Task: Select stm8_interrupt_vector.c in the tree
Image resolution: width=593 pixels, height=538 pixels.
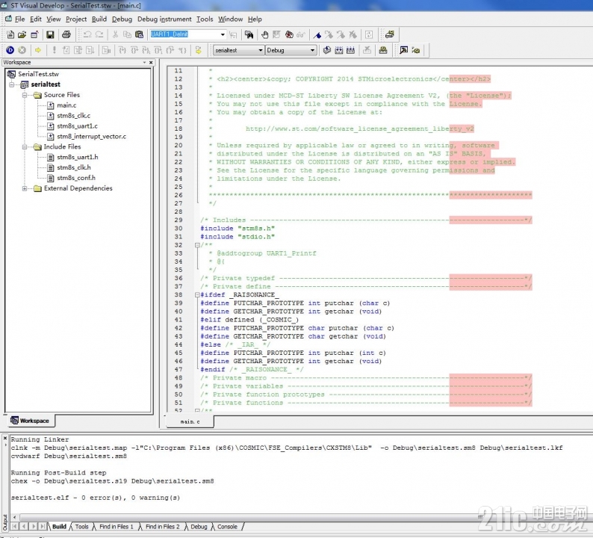Action: point(92,136)
